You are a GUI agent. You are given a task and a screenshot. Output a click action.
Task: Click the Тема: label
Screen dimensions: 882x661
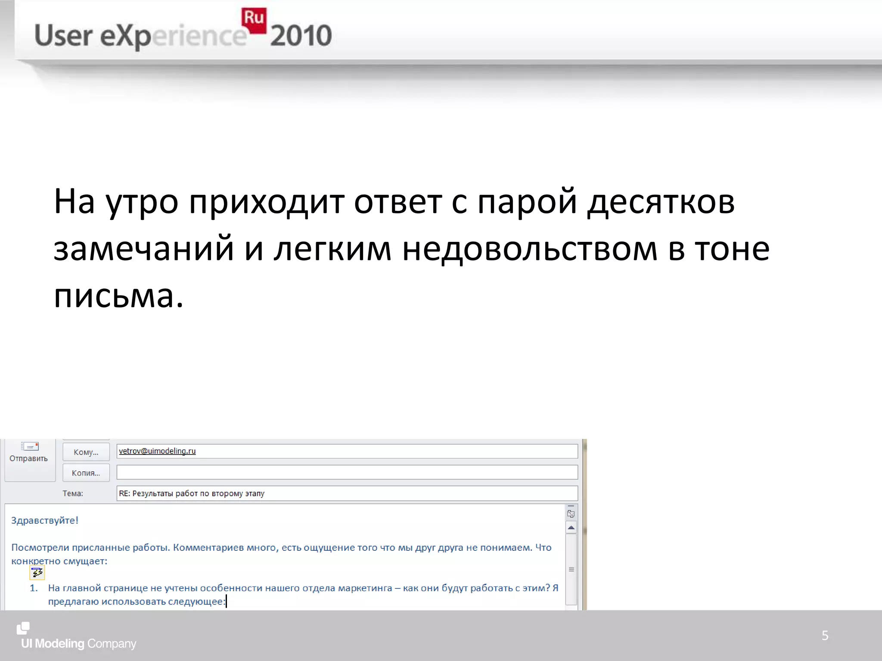[x=73, y=494]
